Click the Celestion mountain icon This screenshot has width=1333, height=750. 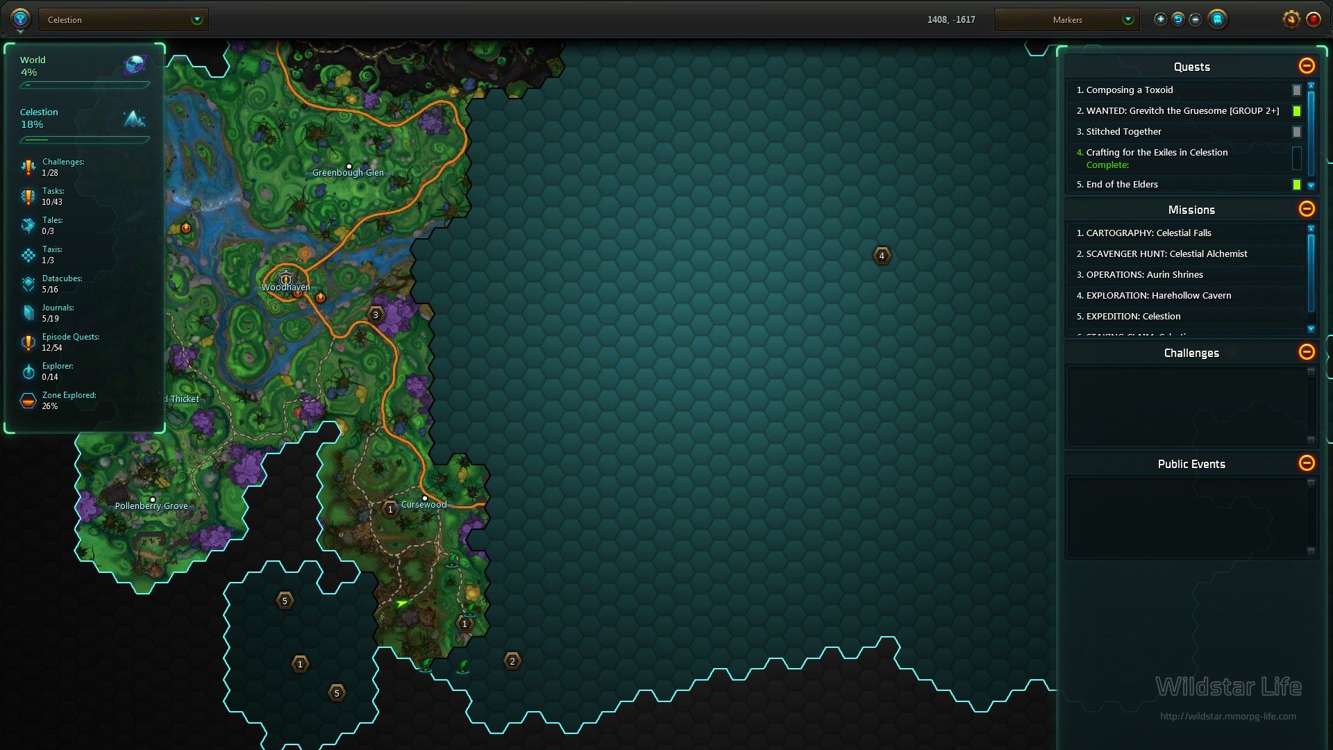click(x=134, y=119)
